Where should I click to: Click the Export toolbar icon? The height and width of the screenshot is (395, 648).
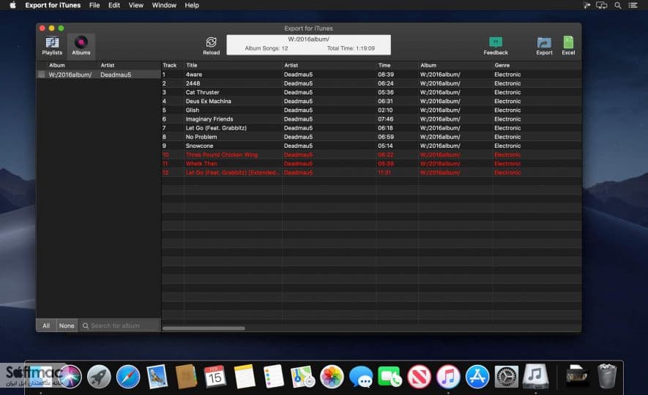tap(544, 46)
